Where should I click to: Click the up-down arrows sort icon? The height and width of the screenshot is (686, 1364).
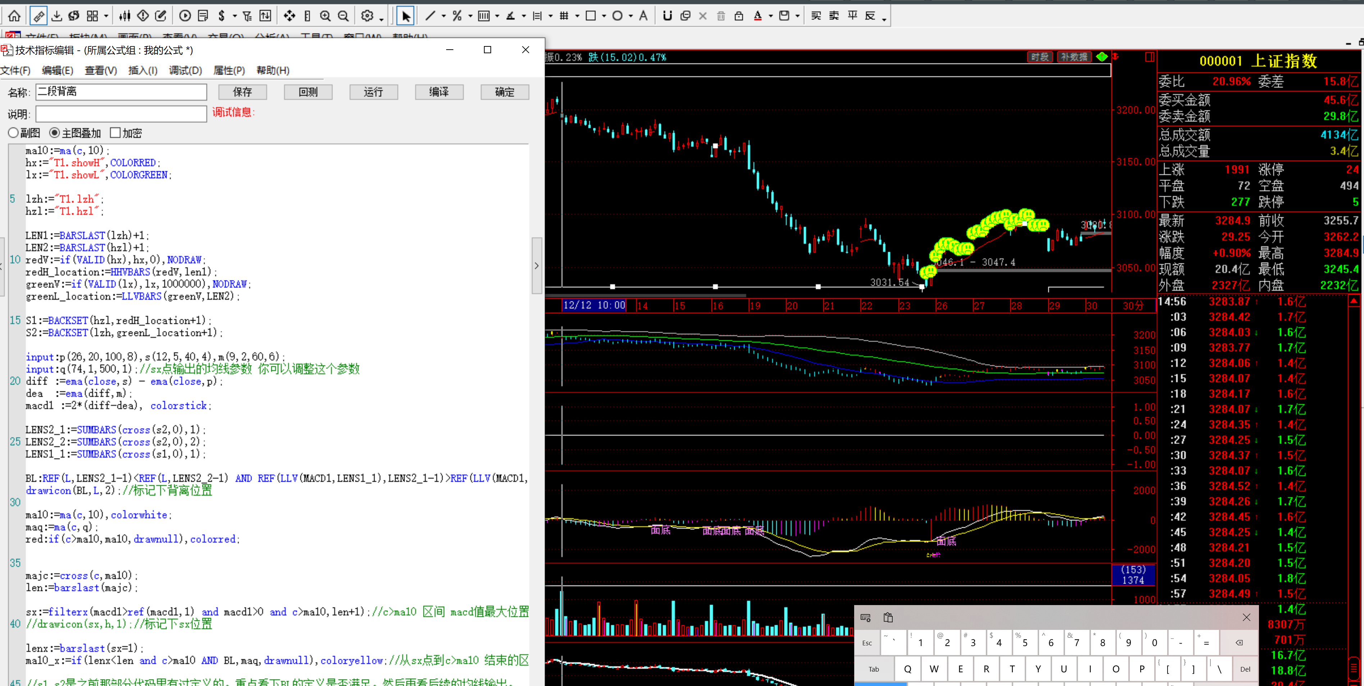pos(265,16)
